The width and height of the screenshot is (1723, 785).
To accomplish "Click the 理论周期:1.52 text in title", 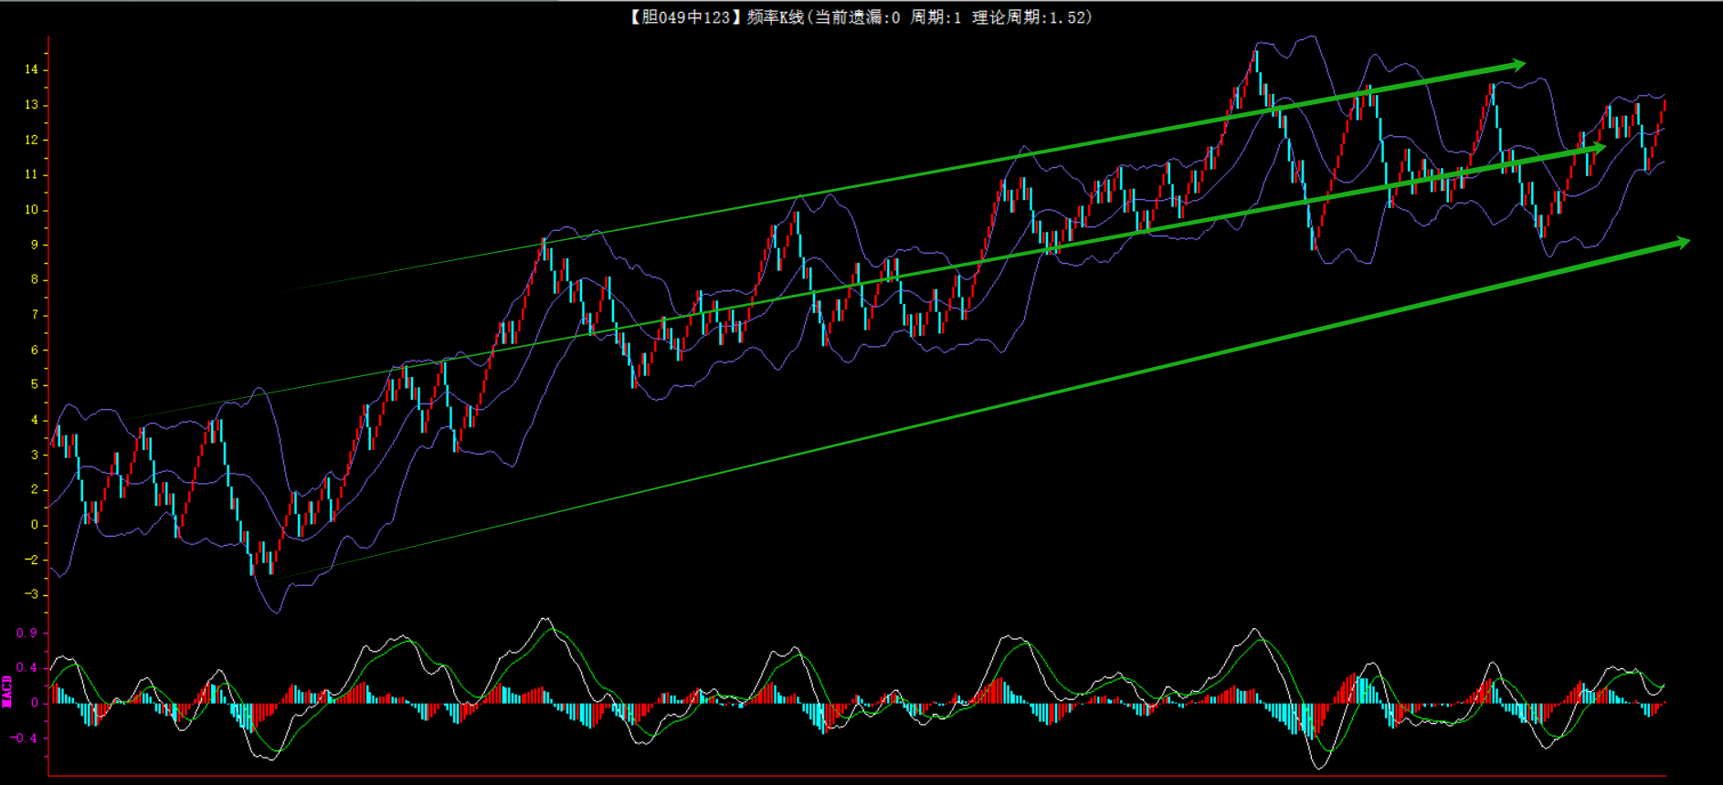I will coord(1031,17).
